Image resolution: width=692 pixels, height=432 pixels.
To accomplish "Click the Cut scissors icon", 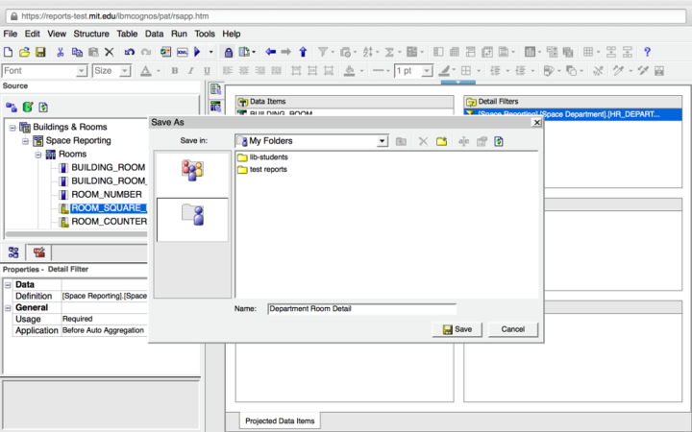I will click(x=60, y=52).
